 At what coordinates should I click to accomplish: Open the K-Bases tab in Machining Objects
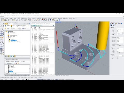click(23, 61)
